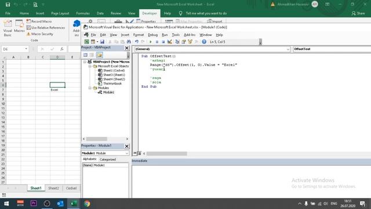Click the Break pause icon in VBA toolbar
This screenshot has height=209, width=371.
[157, 42]
